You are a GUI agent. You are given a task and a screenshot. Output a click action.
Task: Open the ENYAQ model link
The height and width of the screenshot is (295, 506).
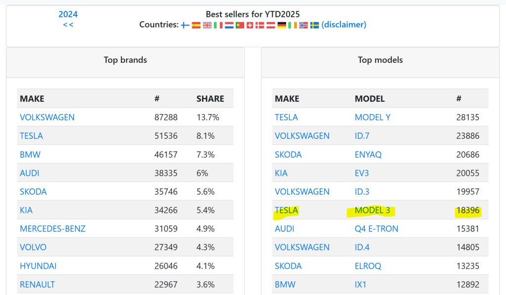coord(368,155)
